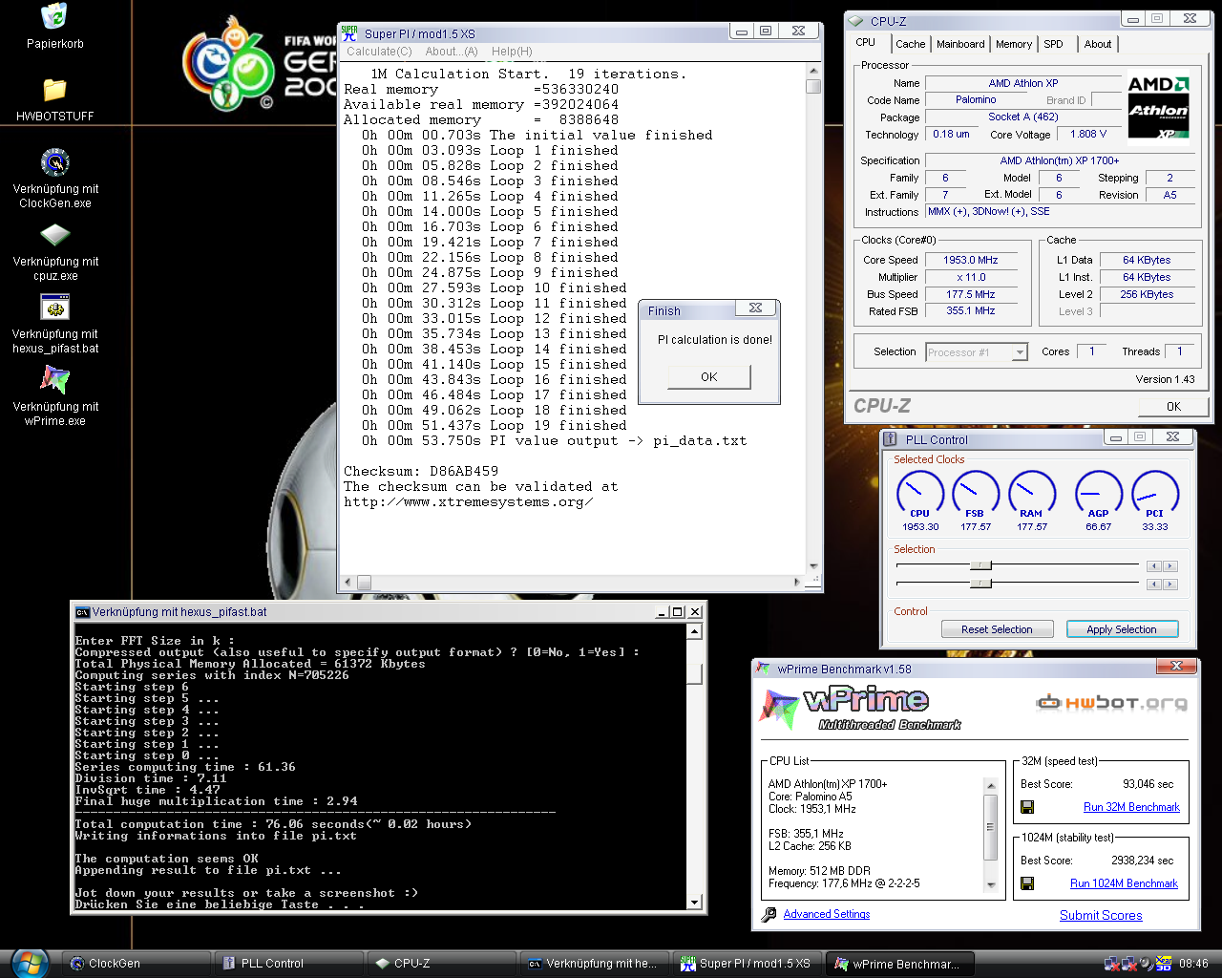Click the upper Selection slider thumb in PLL Control
Screen dimensions: 1222x978
pyautogui.click(x=980, y=565)
